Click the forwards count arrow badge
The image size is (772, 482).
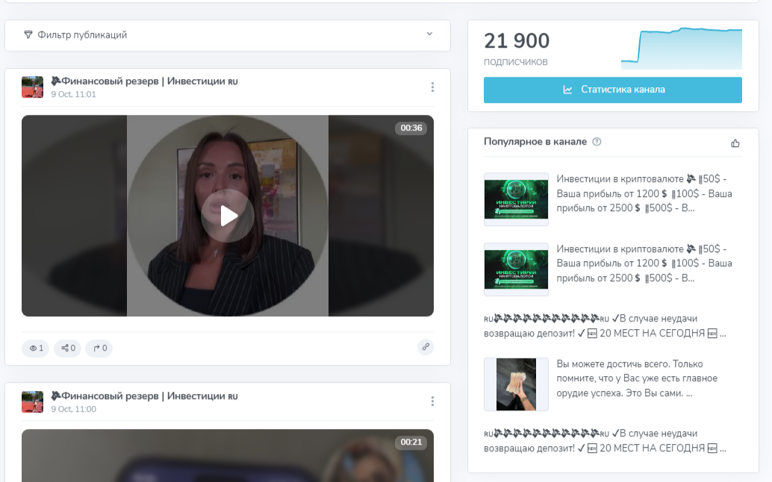[x=99, y=348]
